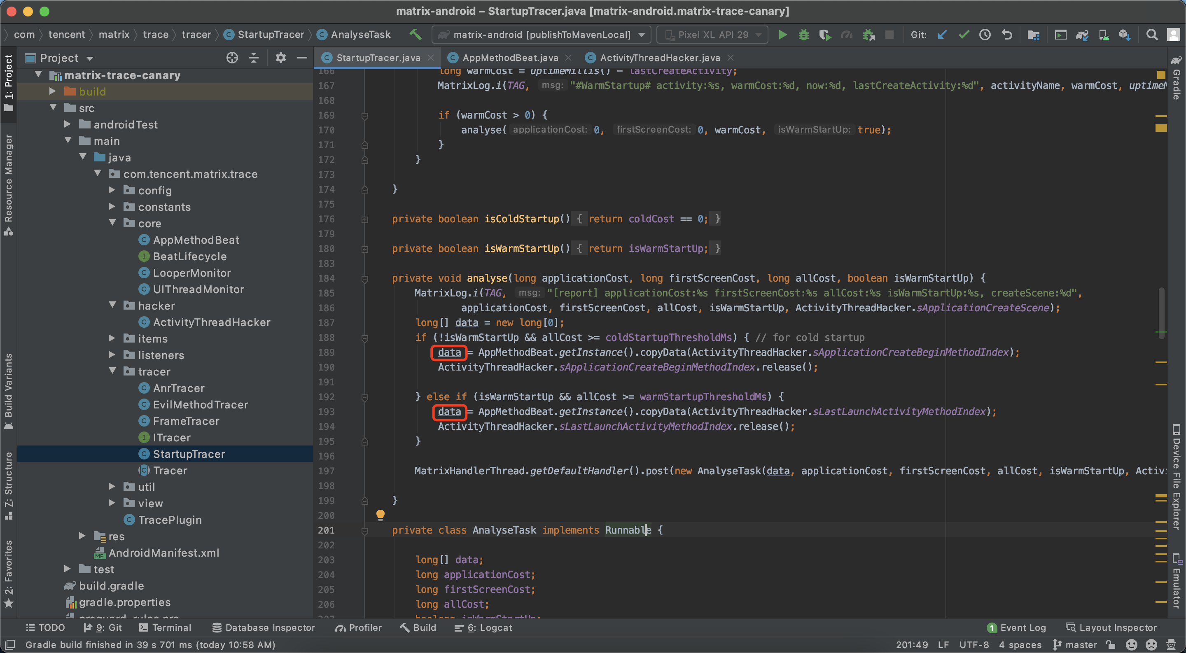Click the happy smiley feedback icon
The image size is (1186, 653).
(1132, 644)
